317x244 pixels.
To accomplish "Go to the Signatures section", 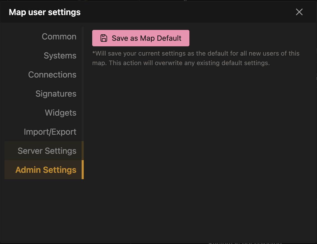I will click(x=56, y=93).
